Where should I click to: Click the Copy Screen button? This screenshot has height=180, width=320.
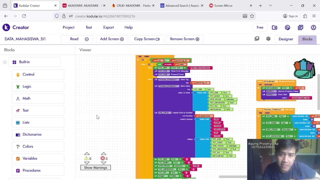(147, 39)
